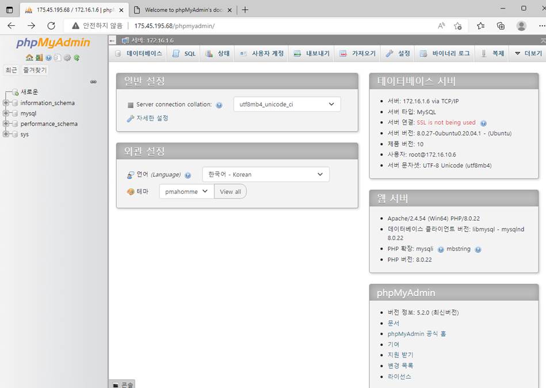Open the 콘솔 console bar at bottom

click(123, 384)
